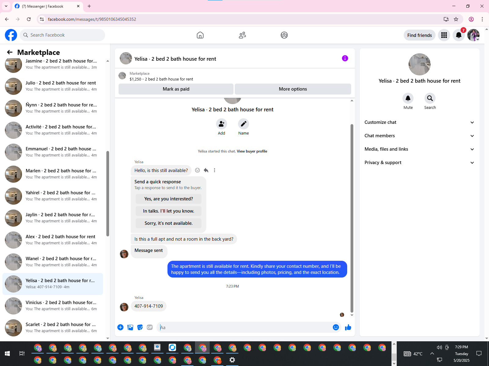489x366 pixels.
Task: Expand the Chat members section
Action: [419, 136]
